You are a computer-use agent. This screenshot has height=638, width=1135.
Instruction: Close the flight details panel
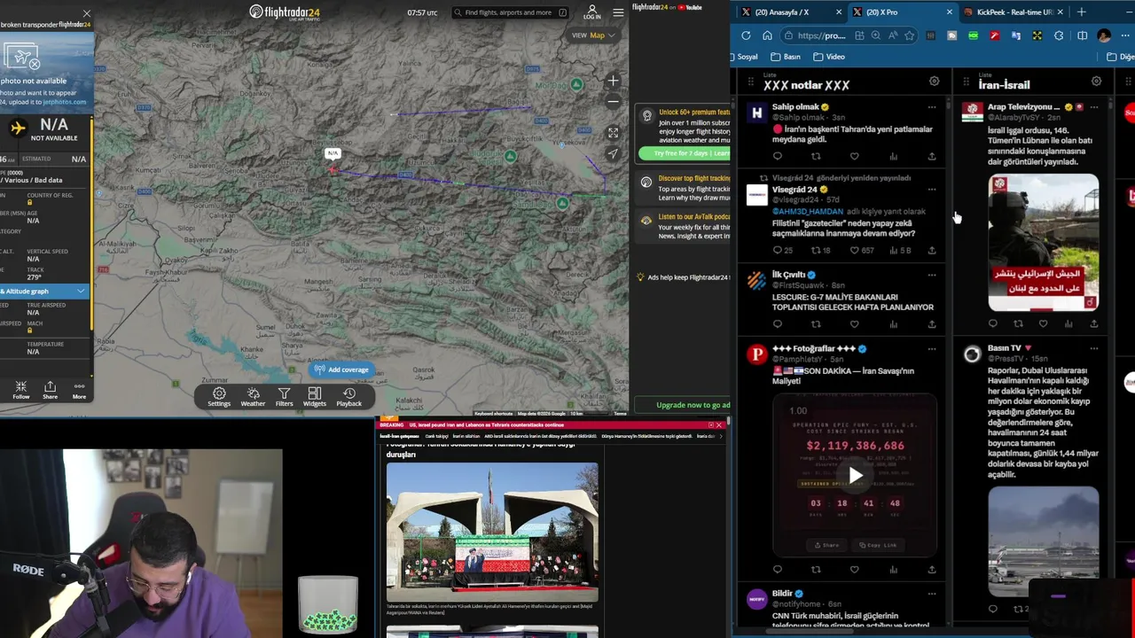click(86, 14)
